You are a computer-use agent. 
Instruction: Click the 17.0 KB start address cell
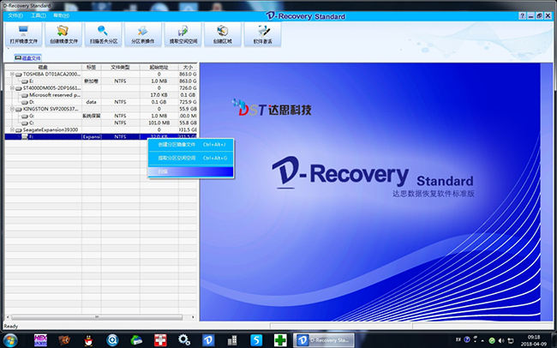coord(159,95)
